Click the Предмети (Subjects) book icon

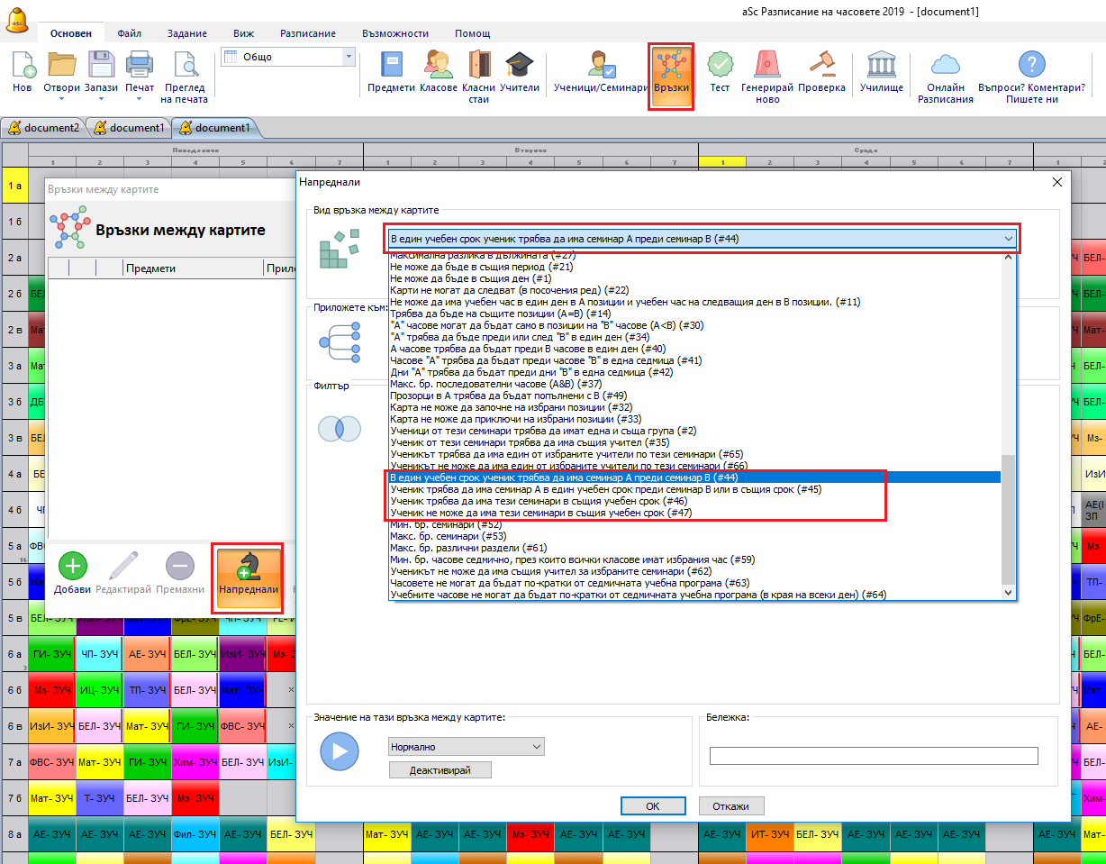click(x=391, y=66)
